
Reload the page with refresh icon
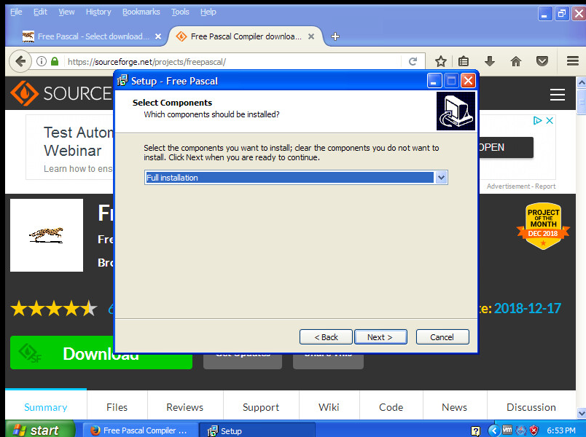tap(413, 61)
